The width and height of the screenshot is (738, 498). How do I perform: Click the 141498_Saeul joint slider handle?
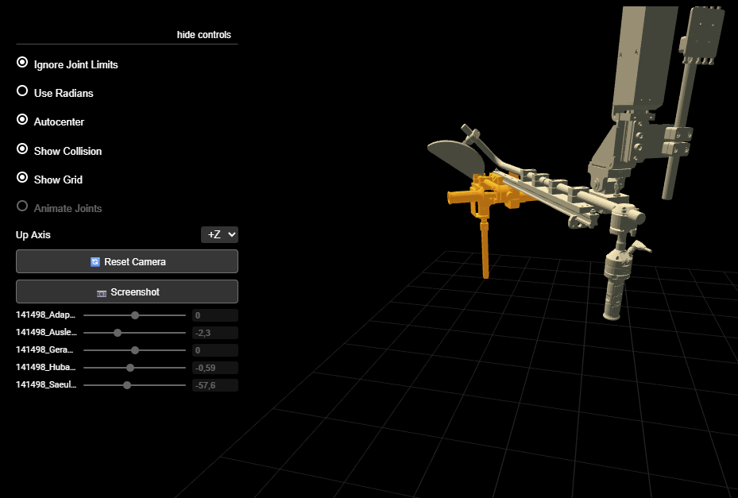127,385
